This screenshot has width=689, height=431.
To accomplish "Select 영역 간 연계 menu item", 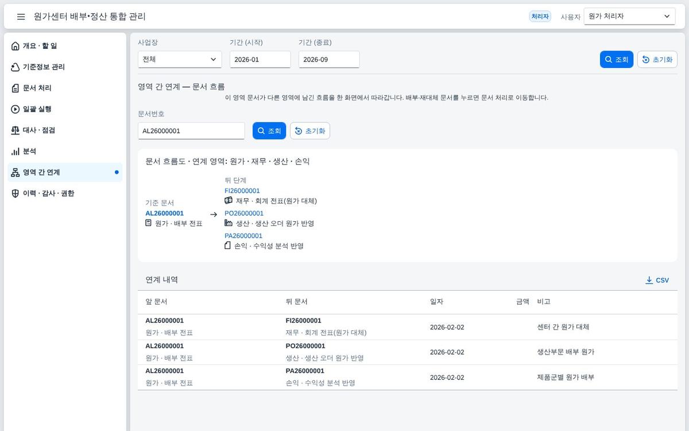I will [65, 172].
